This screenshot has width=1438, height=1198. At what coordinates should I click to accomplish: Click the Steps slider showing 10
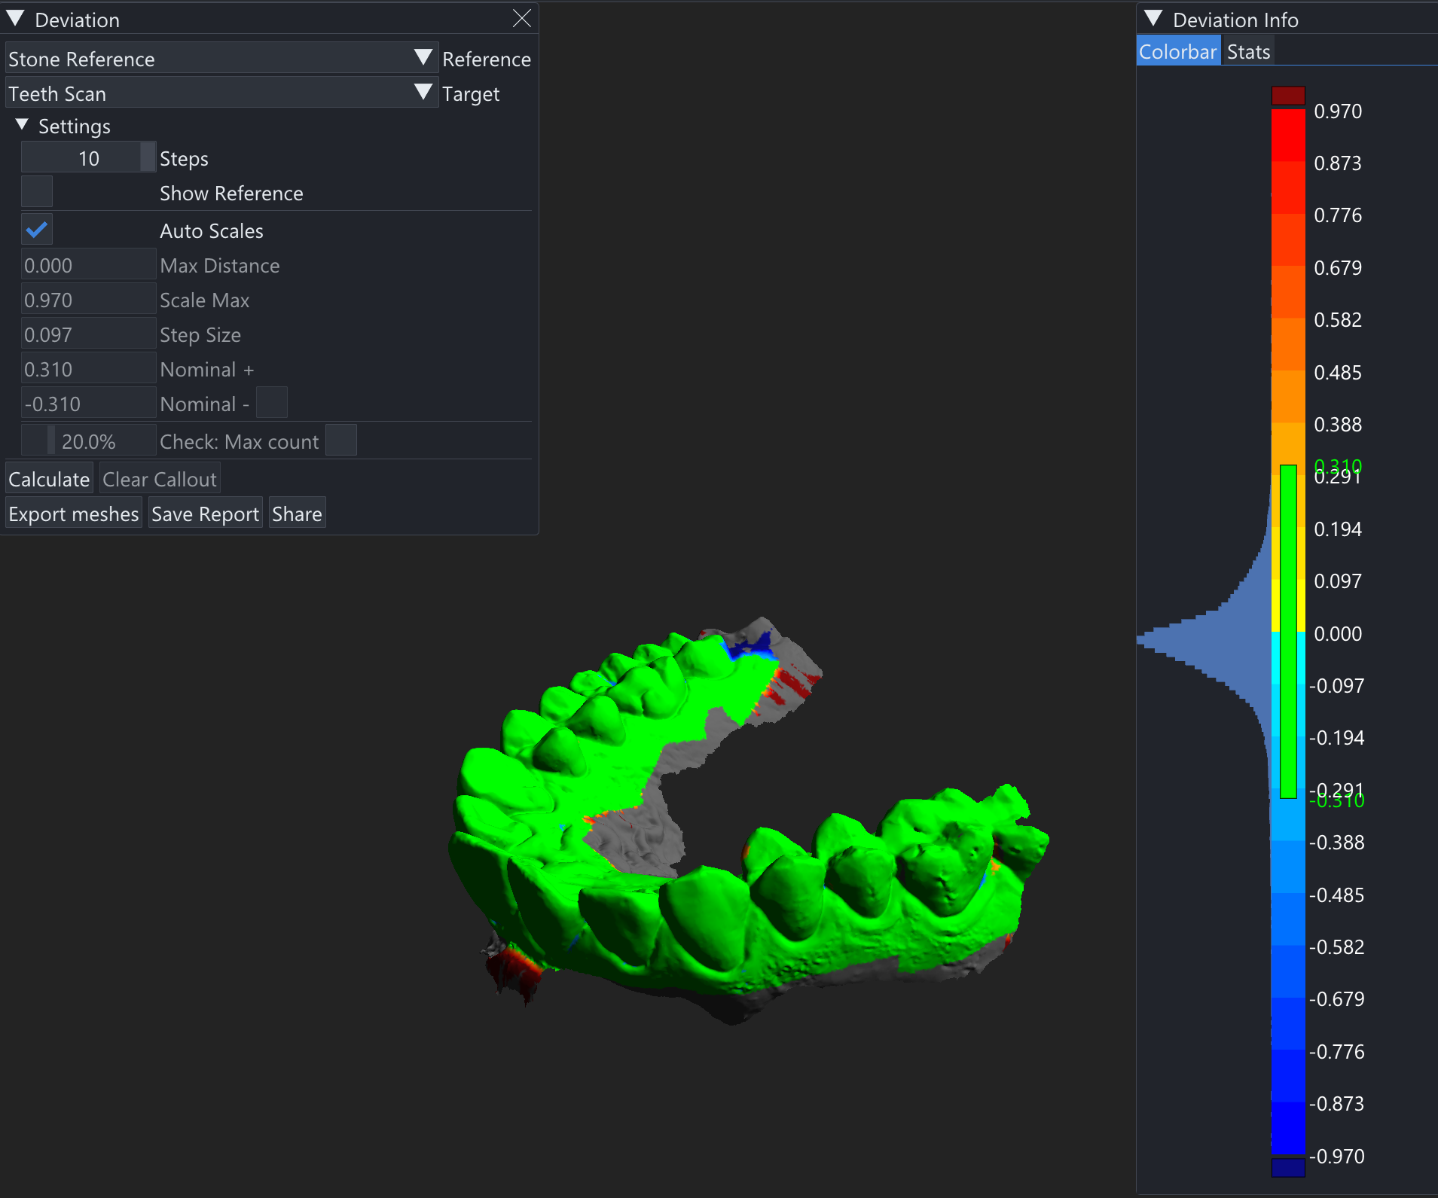point(88,158)
